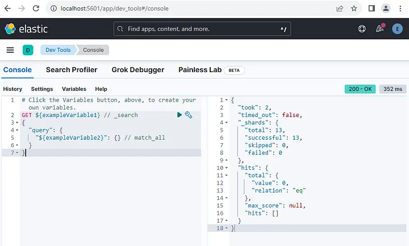The width and height of the screenshot is (409, 246).
Task: Open the help menu globe icon
Action: (362, 28)
